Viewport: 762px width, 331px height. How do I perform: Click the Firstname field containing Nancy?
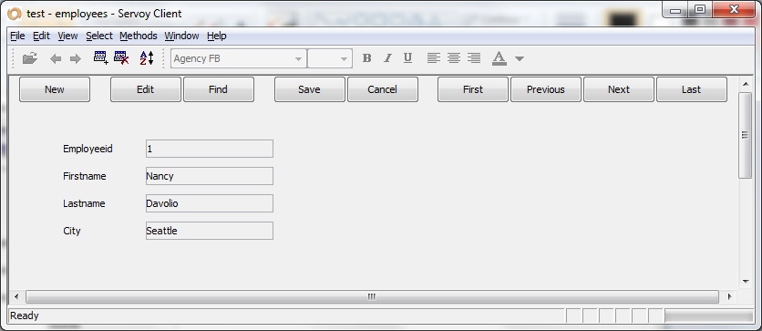pyautogui.click(x=210, y=176)
